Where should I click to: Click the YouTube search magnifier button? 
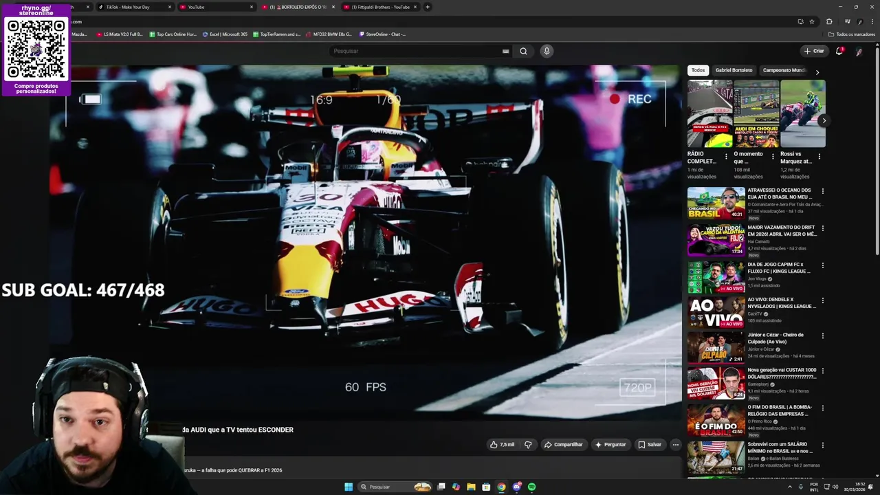click(x=523, y=51)
